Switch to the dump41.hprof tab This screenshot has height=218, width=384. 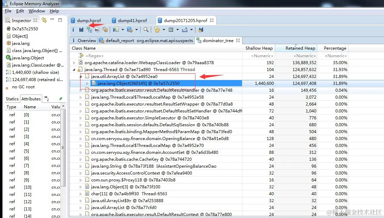click(129, 20)
